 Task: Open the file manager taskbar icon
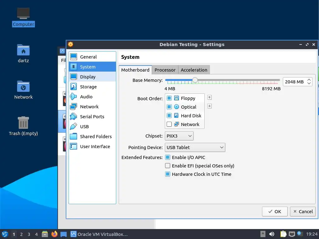(45, 234)
